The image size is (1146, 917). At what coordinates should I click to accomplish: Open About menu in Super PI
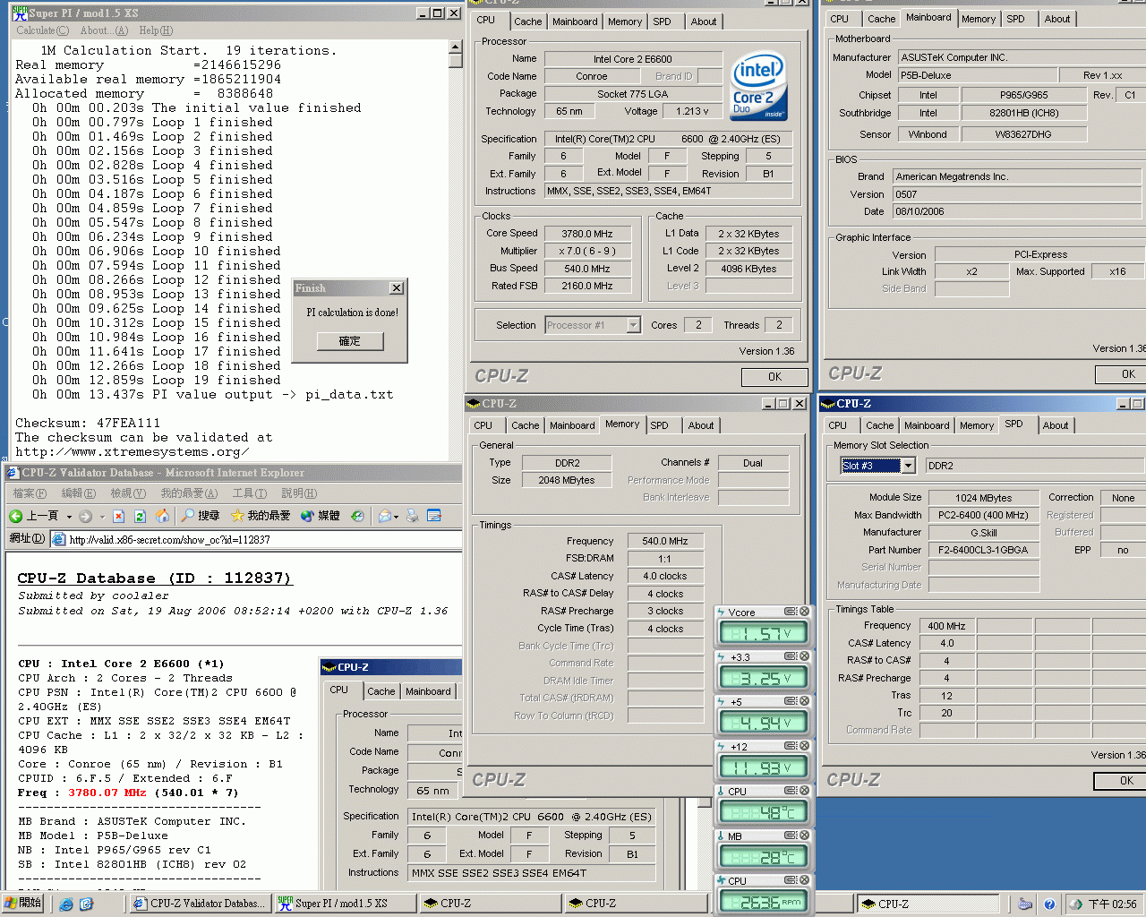coord(104,30)
